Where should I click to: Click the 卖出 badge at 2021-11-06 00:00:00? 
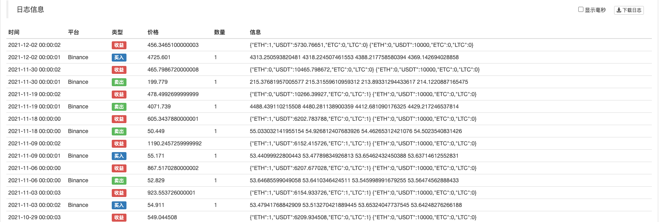(x=119, y=181)
